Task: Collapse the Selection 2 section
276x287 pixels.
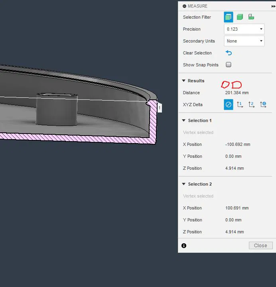Action: (x=183, y=184)
